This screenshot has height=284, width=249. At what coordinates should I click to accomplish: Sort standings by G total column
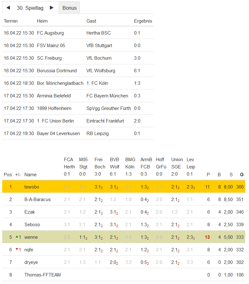(241, 175)
